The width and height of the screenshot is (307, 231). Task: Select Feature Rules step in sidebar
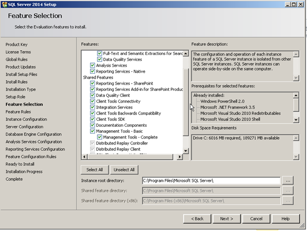[18, 112]
